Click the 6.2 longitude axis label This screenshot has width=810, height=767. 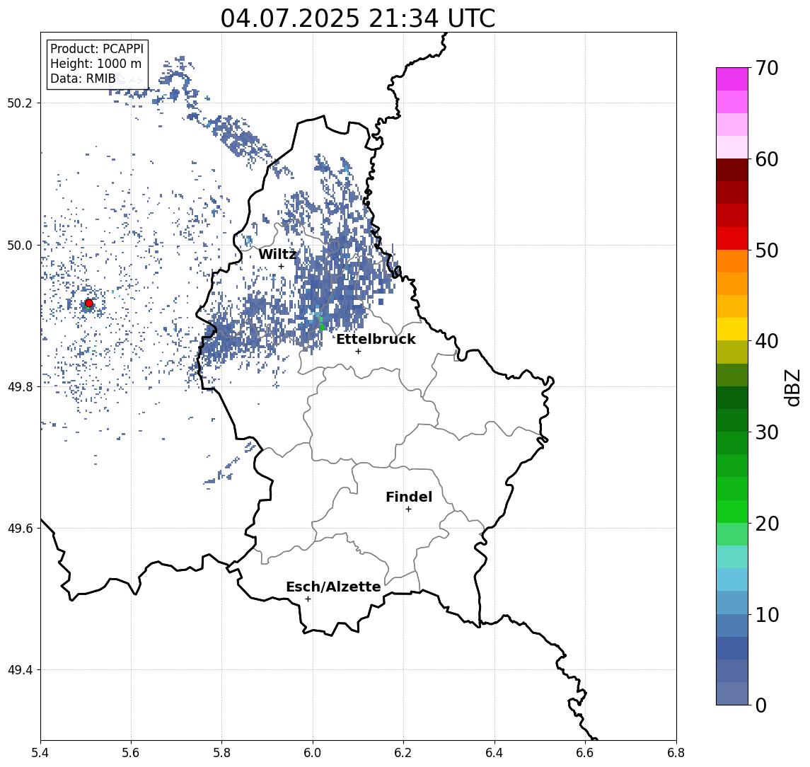[x=403, y=753]
